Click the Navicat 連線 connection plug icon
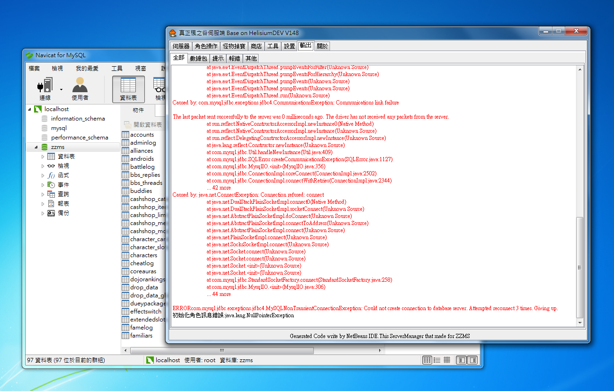Screen dimensions: 614x391 [44, 86]
